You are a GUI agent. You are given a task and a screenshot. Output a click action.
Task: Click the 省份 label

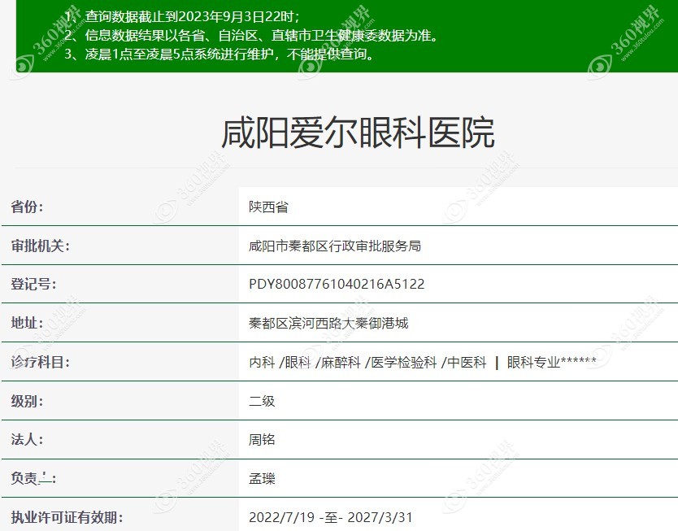coord(28,207)
